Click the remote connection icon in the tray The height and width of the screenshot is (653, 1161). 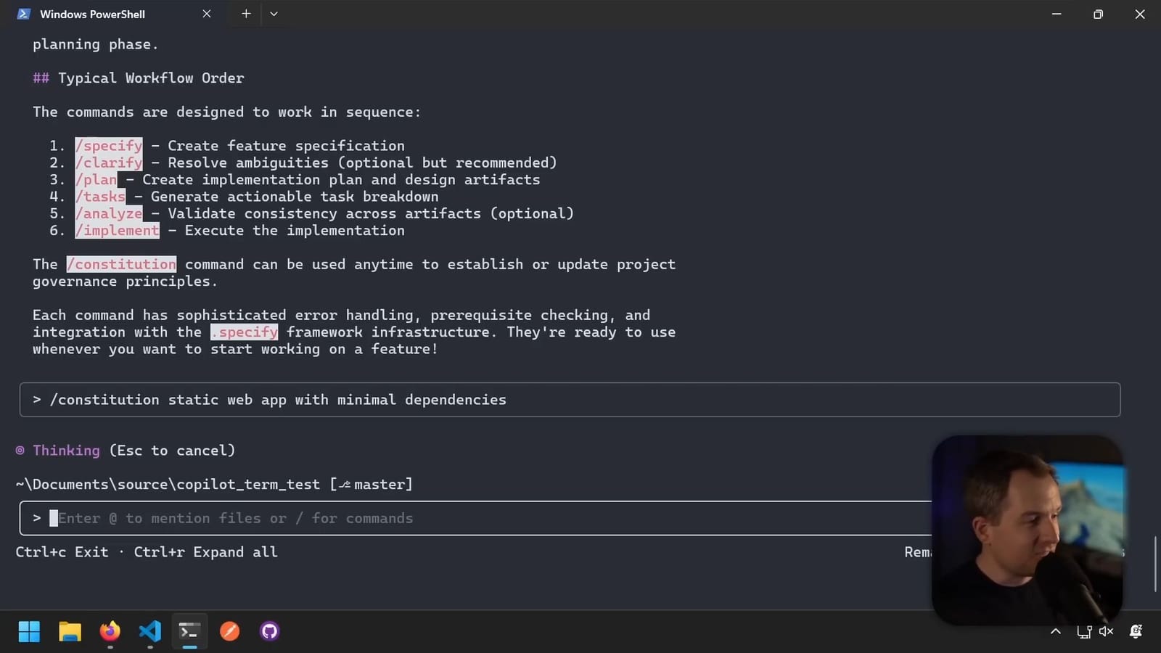(1084, 631)
